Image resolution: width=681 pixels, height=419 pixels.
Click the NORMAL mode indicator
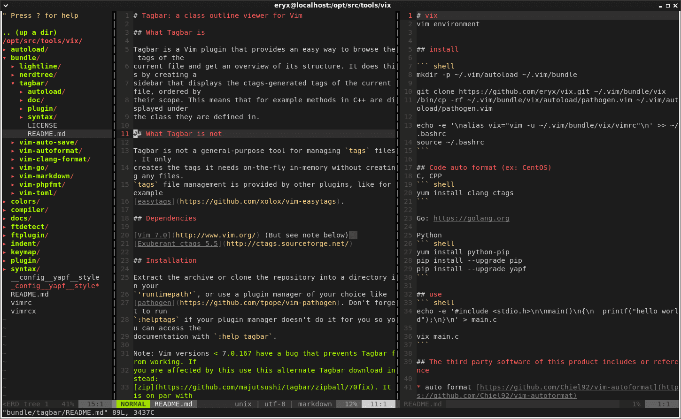coord(133,404)
